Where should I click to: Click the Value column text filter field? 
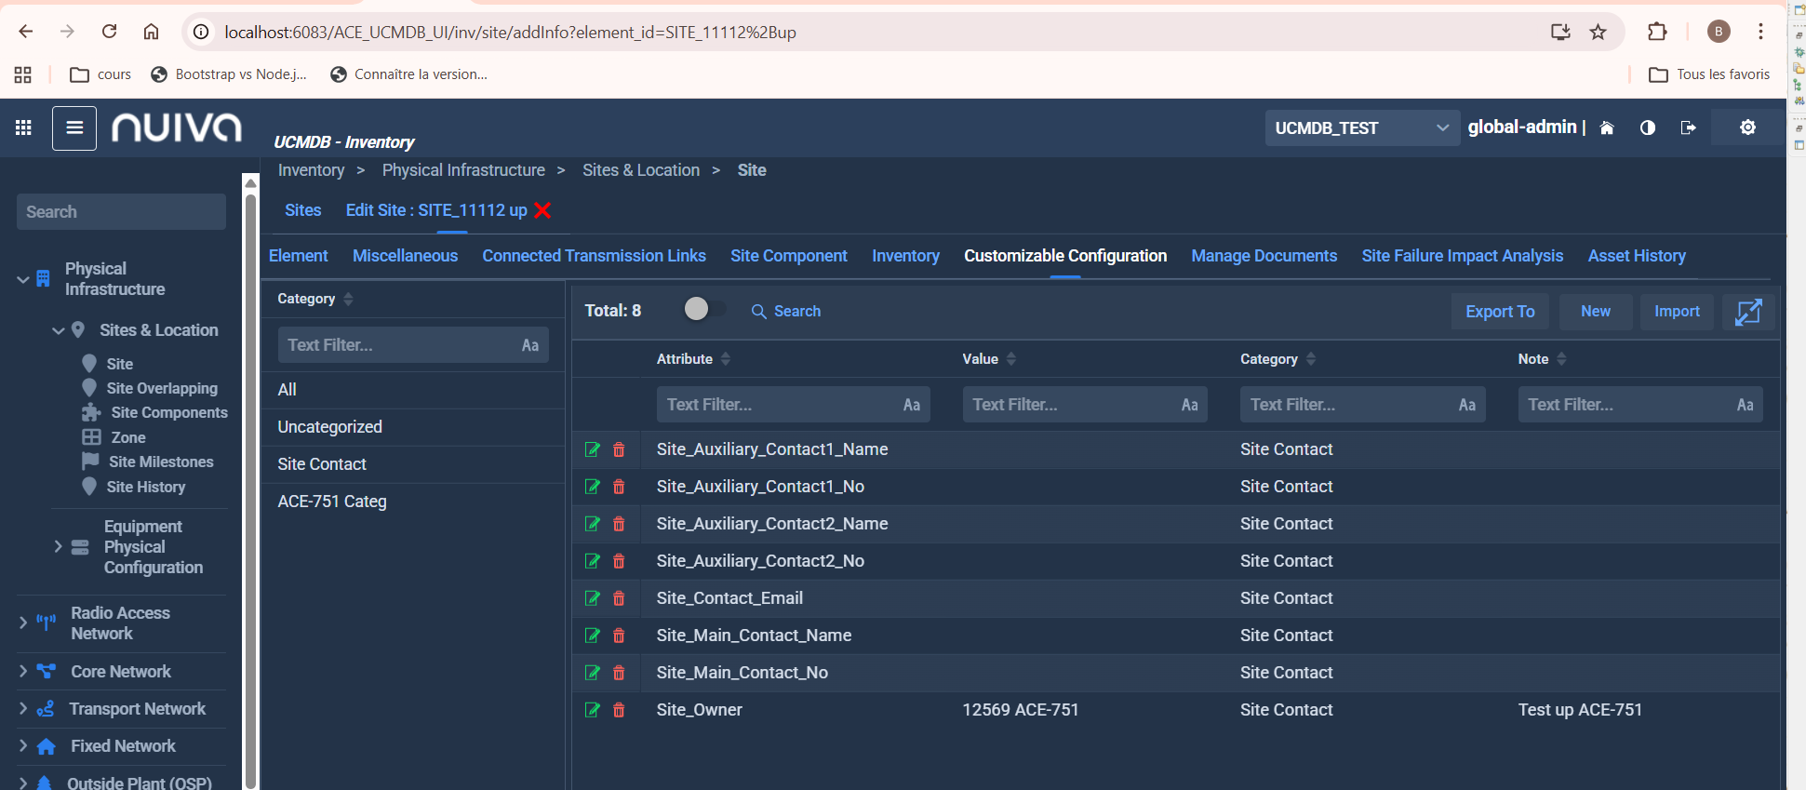[x=1070, y=405]
